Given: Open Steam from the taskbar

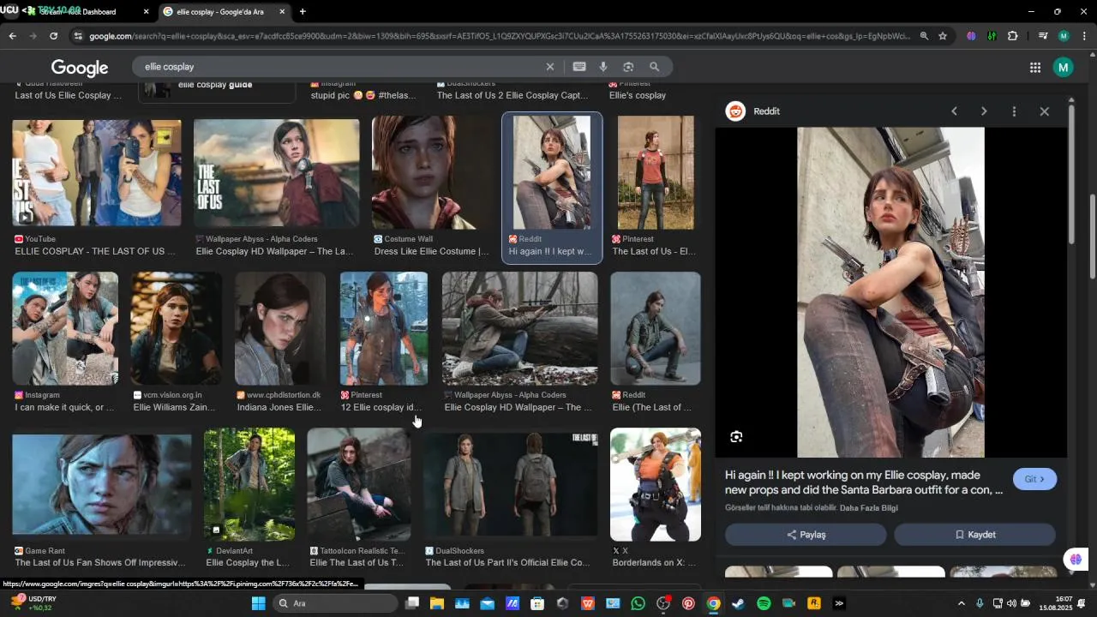Looking at the screenshot, I should (738, 603).
